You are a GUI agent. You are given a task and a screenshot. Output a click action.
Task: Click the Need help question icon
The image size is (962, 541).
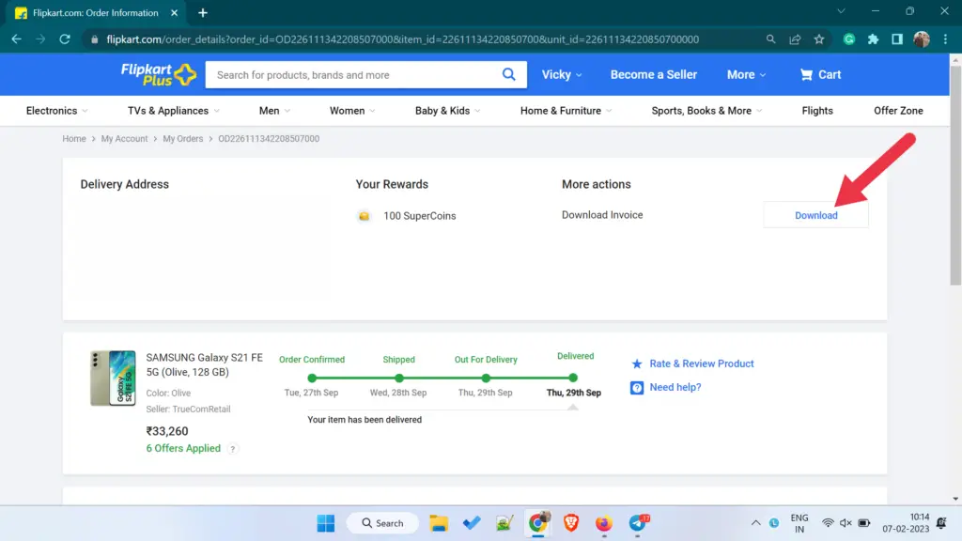637,388
